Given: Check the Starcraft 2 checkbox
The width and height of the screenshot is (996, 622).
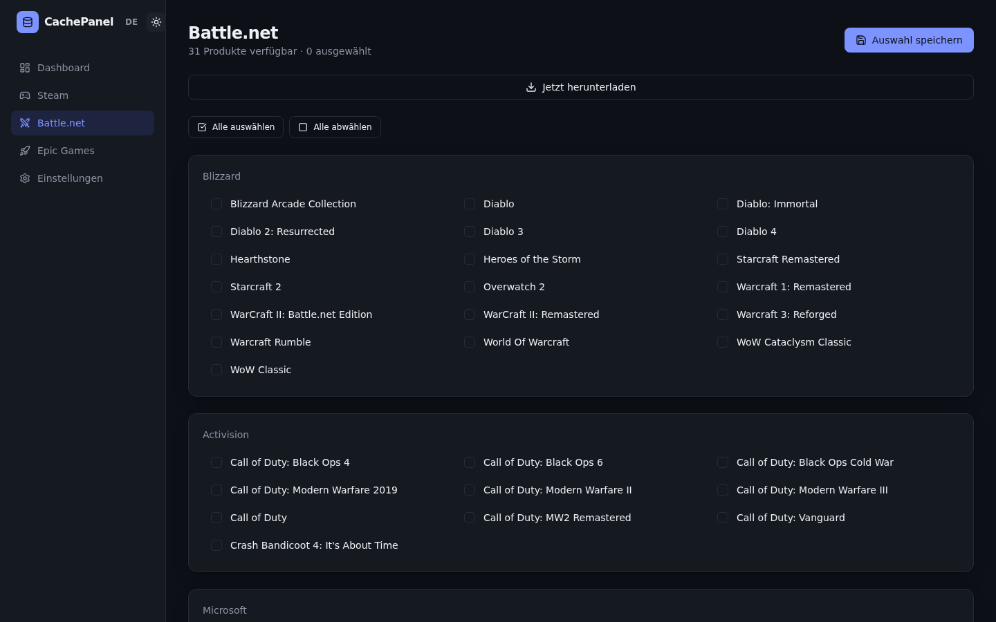Looking at the screenshot, I should 216,287.
